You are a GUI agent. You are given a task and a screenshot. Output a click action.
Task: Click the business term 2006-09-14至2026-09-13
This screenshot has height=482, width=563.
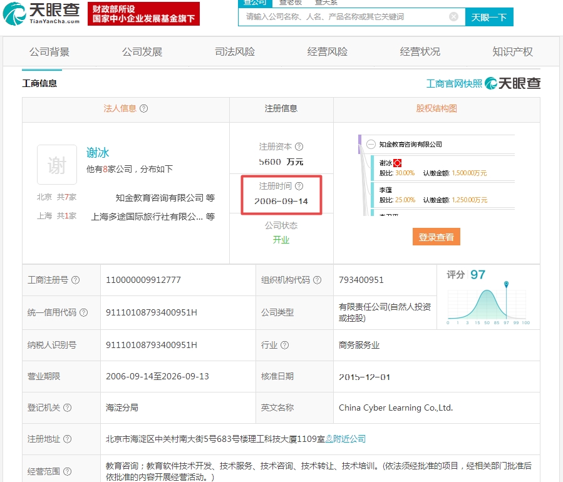coord(157,376)
